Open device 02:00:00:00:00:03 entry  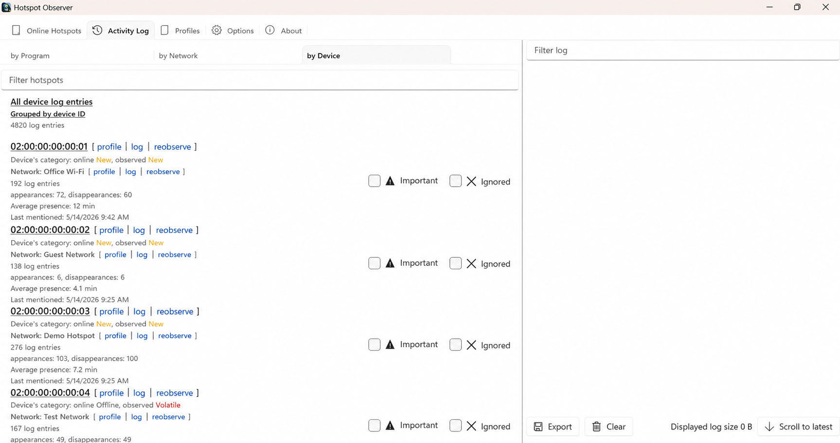[x=50, y=311]
